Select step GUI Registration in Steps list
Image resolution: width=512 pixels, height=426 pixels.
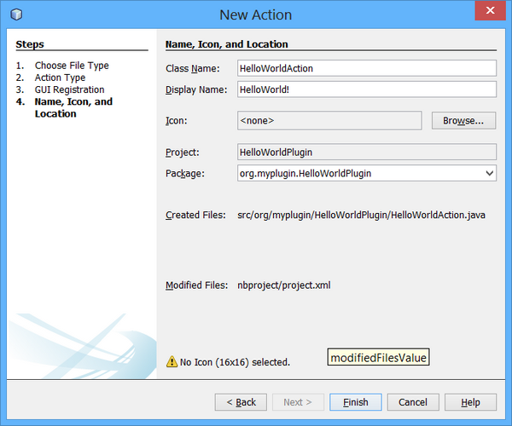click(69, 89)
